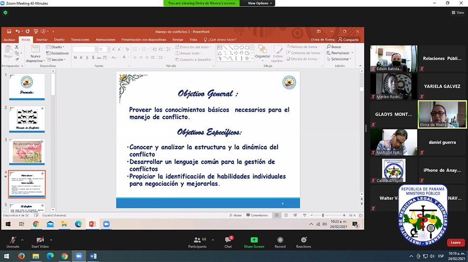Viewport: 468px width, 262px height.
Task: Click the Cortar scissors icon
Action: click(17, 47)
